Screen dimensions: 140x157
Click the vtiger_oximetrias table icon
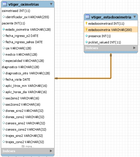click(x=5, y=4)
